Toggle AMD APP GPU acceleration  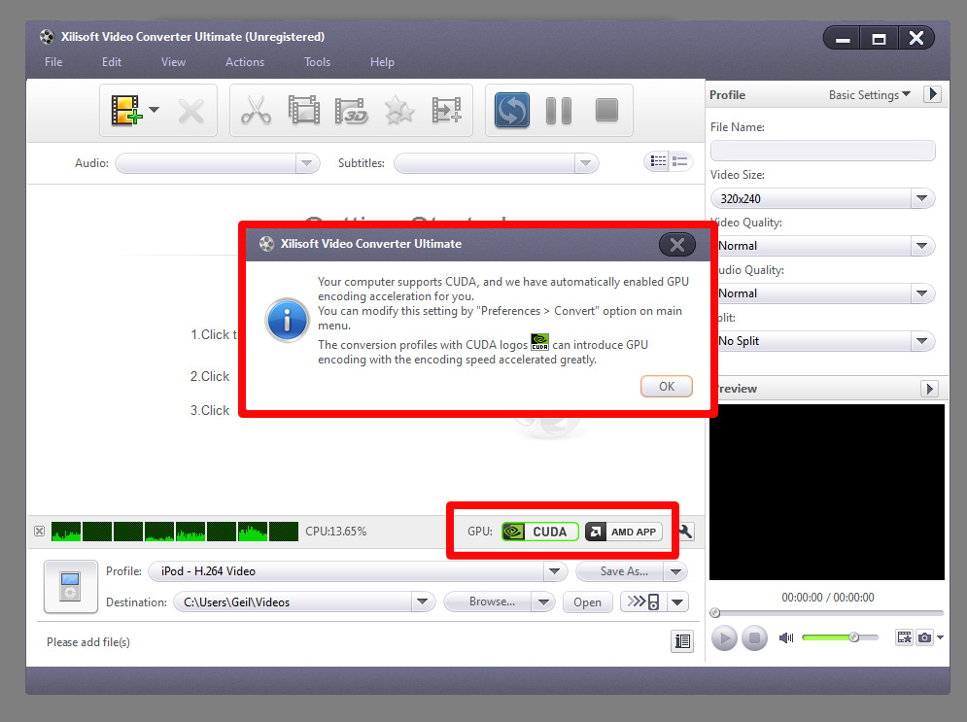pyautogui.click(x=624, y=532)
